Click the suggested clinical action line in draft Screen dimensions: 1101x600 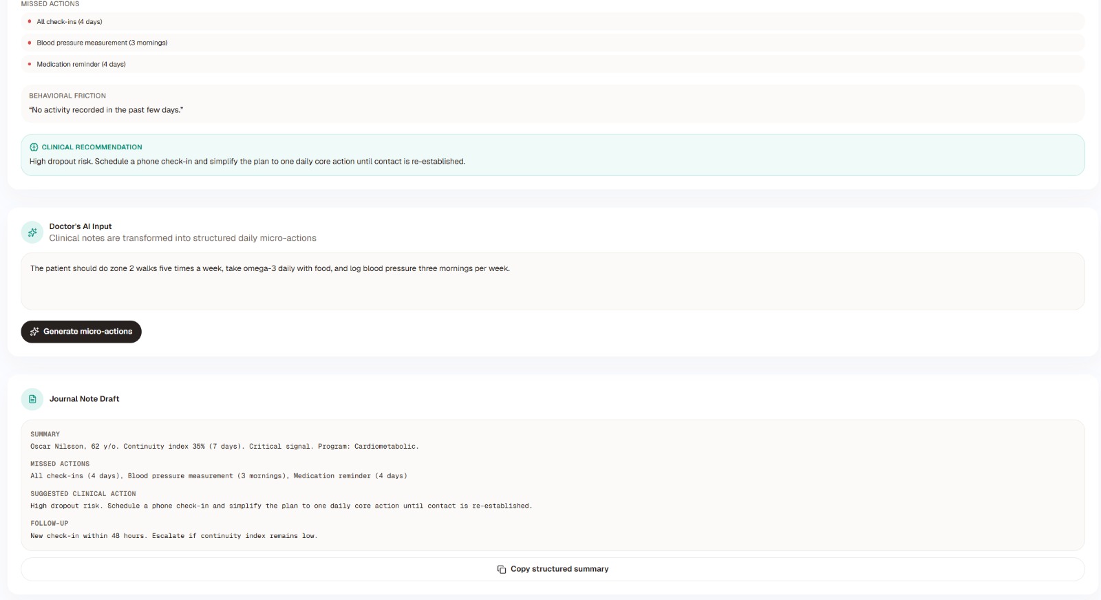[x=281, y=506]
